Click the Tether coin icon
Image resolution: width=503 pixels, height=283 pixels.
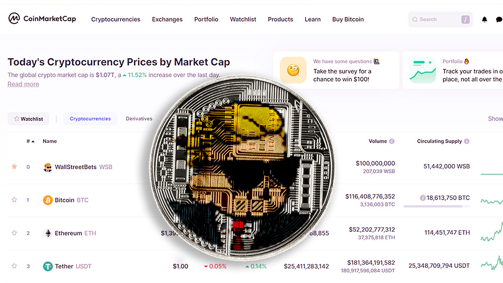pyautogui.click(x=48, y=266)
